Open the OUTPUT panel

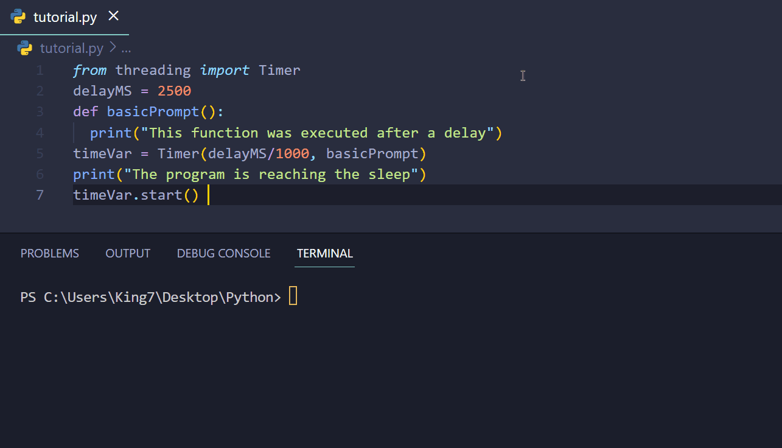127,253
